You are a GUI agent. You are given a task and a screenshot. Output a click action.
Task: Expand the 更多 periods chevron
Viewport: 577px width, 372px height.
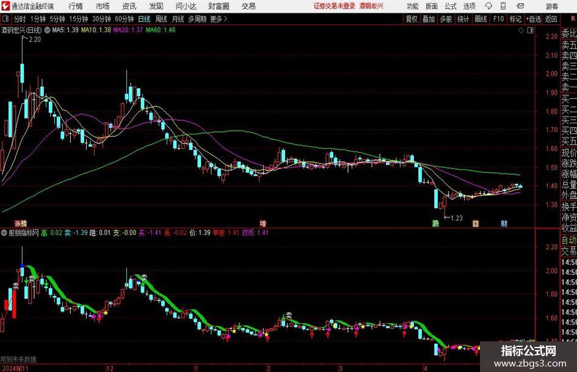tap(225, 19)
